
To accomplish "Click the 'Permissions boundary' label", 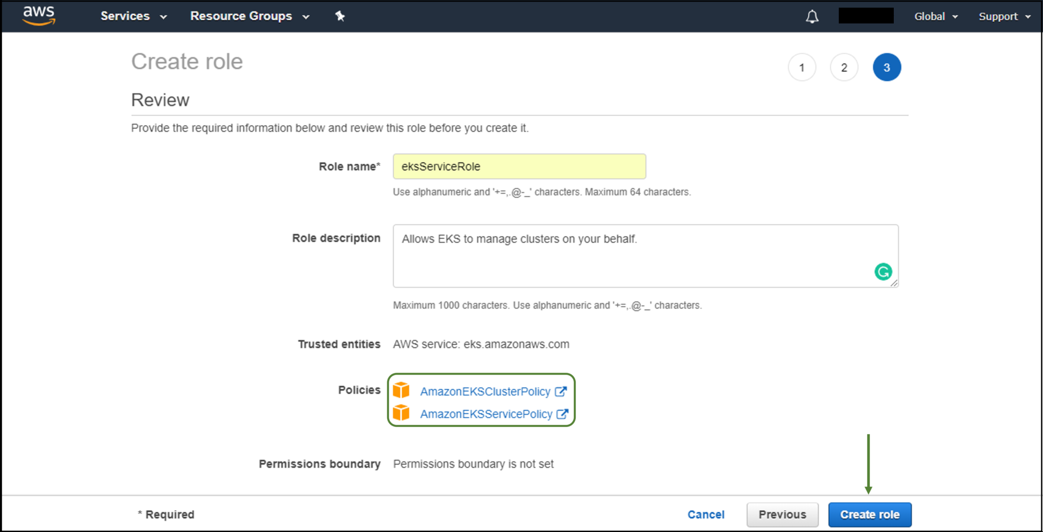I will pos(319,464).
